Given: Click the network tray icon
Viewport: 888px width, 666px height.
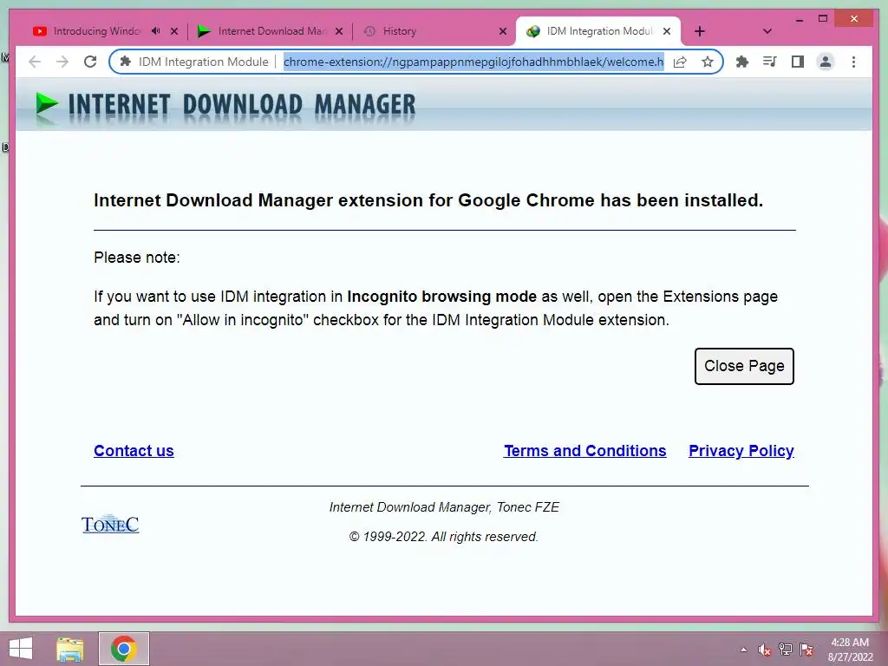Looking at the screenshot, I should (786, 650).
